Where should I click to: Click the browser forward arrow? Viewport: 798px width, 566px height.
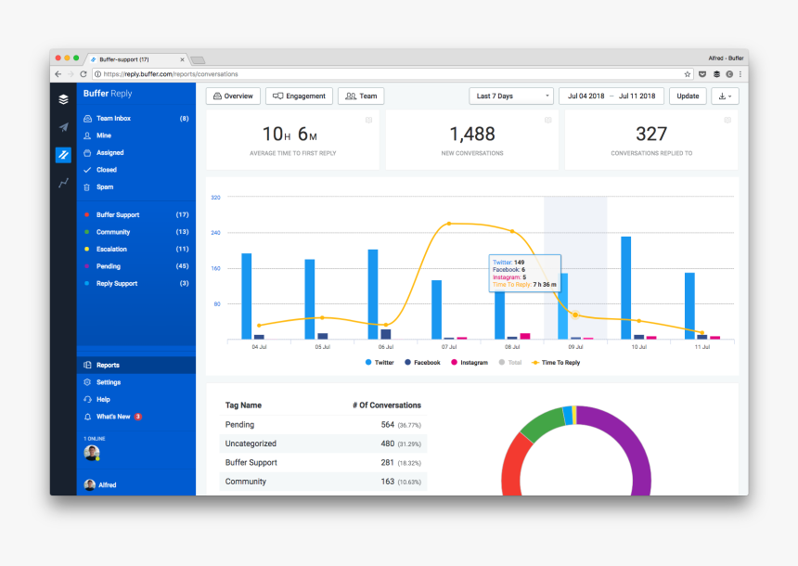coord(71,74)
